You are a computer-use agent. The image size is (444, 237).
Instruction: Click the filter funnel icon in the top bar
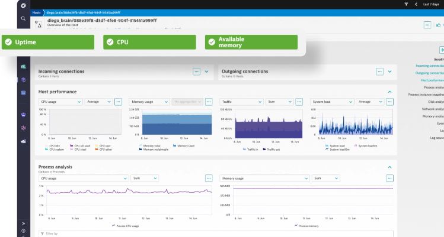[406, 4]
